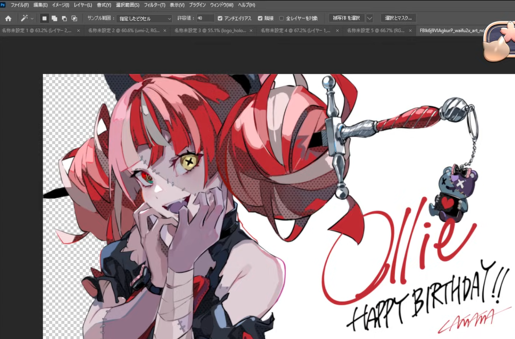Close the 名称未設定 4 tab
Viewport: 515px width, 339px height.
pos(337,31)
